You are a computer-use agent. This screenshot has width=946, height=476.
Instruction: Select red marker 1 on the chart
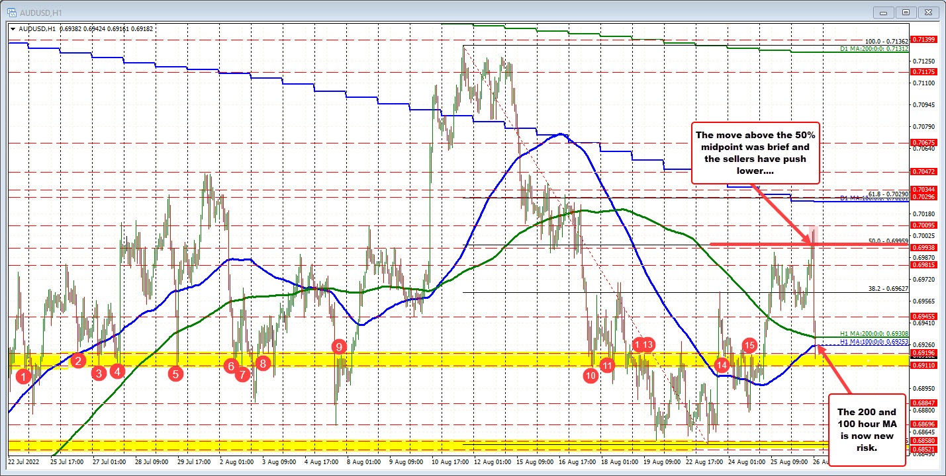click(24, 376)
